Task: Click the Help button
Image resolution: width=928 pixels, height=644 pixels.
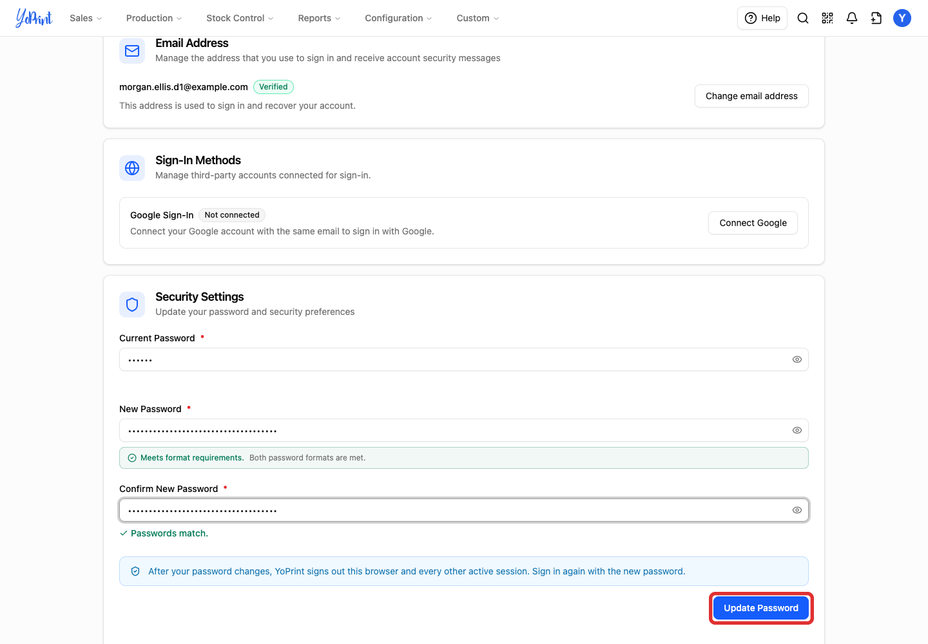Action: [762, 18]
